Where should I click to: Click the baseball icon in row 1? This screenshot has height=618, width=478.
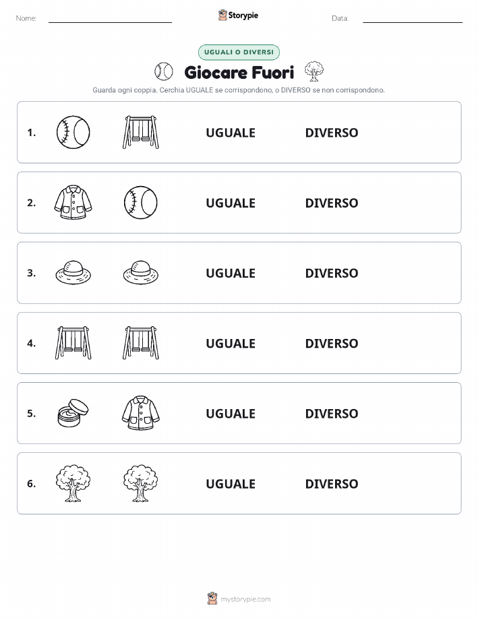(x=73, y=132)
